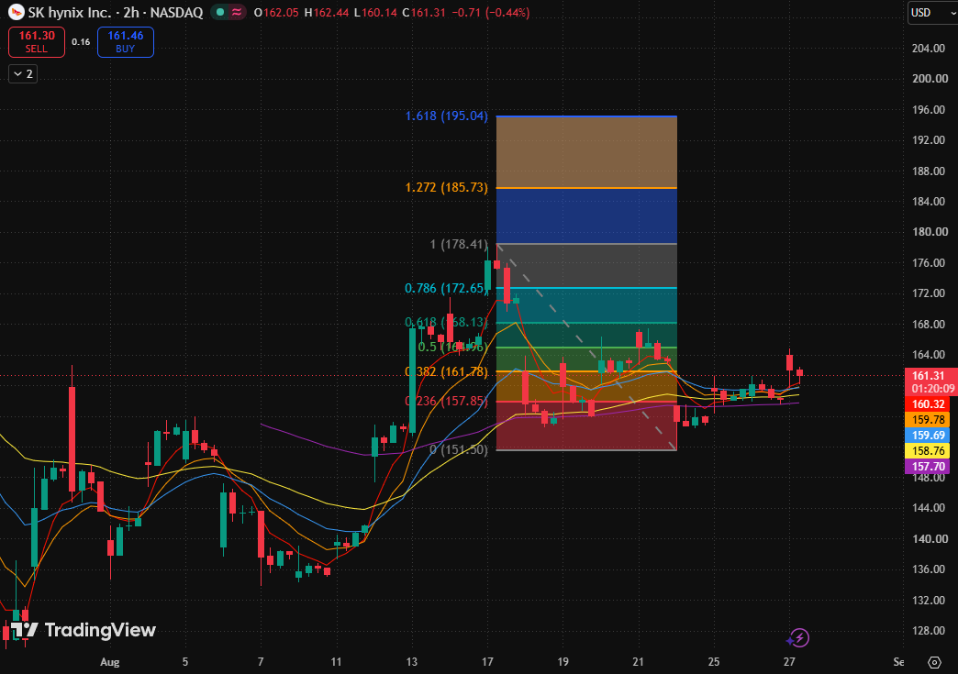Open chart settings gear icon
958x674 pixels.
tap(934, 662)
